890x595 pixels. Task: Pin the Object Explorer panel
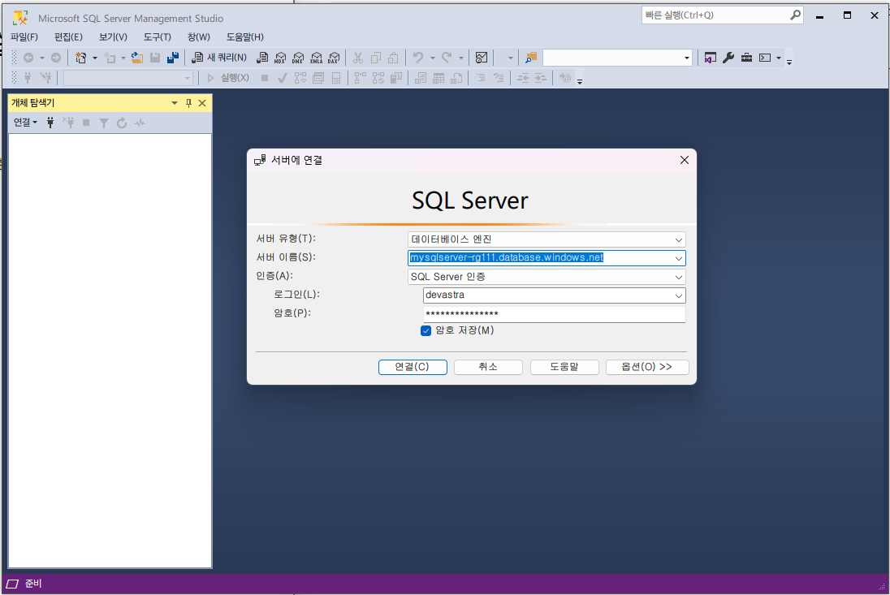pyautogui.click(x=188, y=103)
